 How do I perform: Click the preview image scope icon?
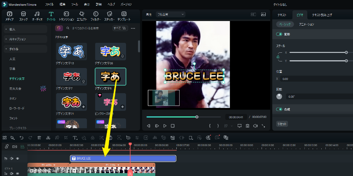tap(263, 14)
